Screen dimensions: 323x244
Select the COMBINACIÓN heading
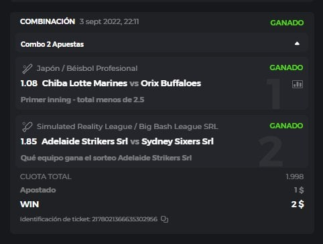pyautogui.click(x=48, y=21)
